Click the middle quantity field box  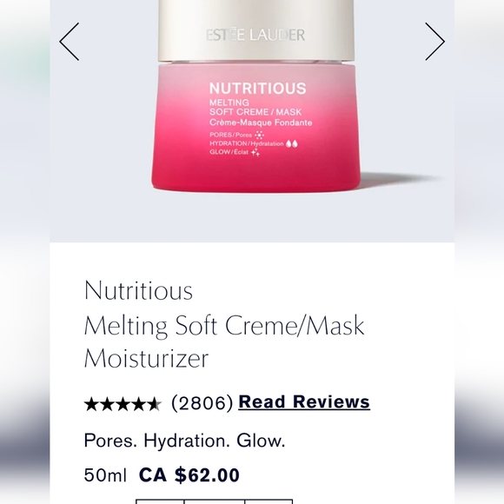click(215, 501)
